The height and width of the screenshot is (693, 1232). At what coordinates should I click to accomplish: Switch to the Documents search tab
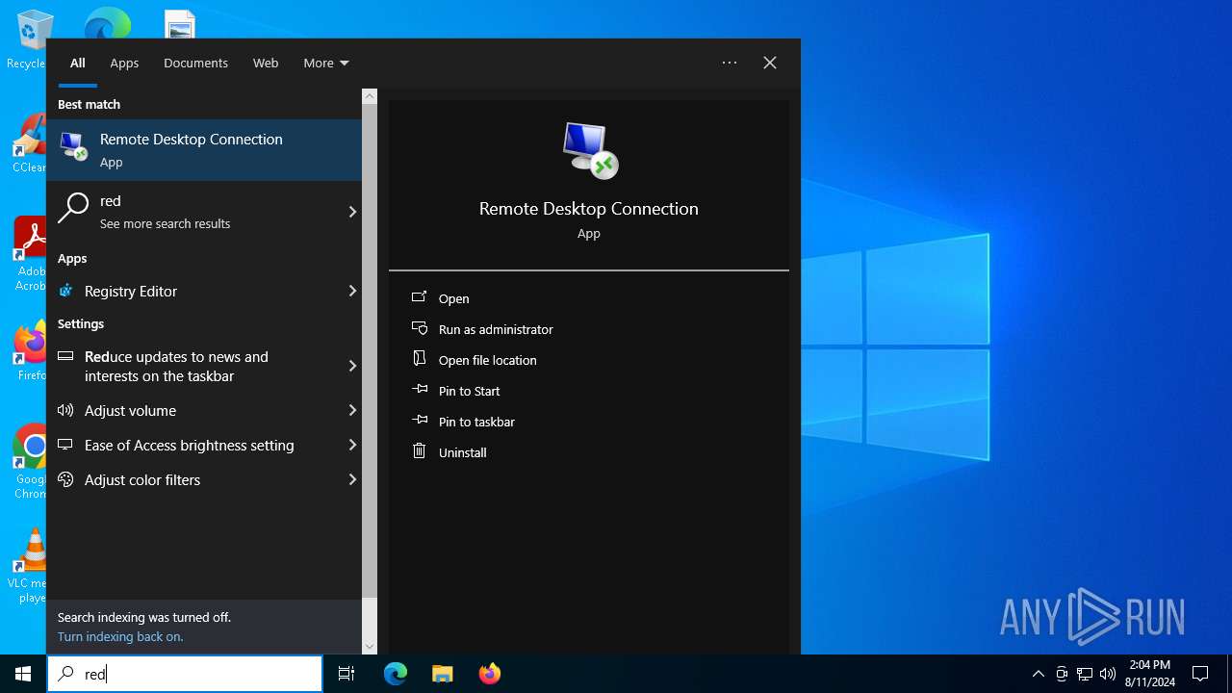195,63
